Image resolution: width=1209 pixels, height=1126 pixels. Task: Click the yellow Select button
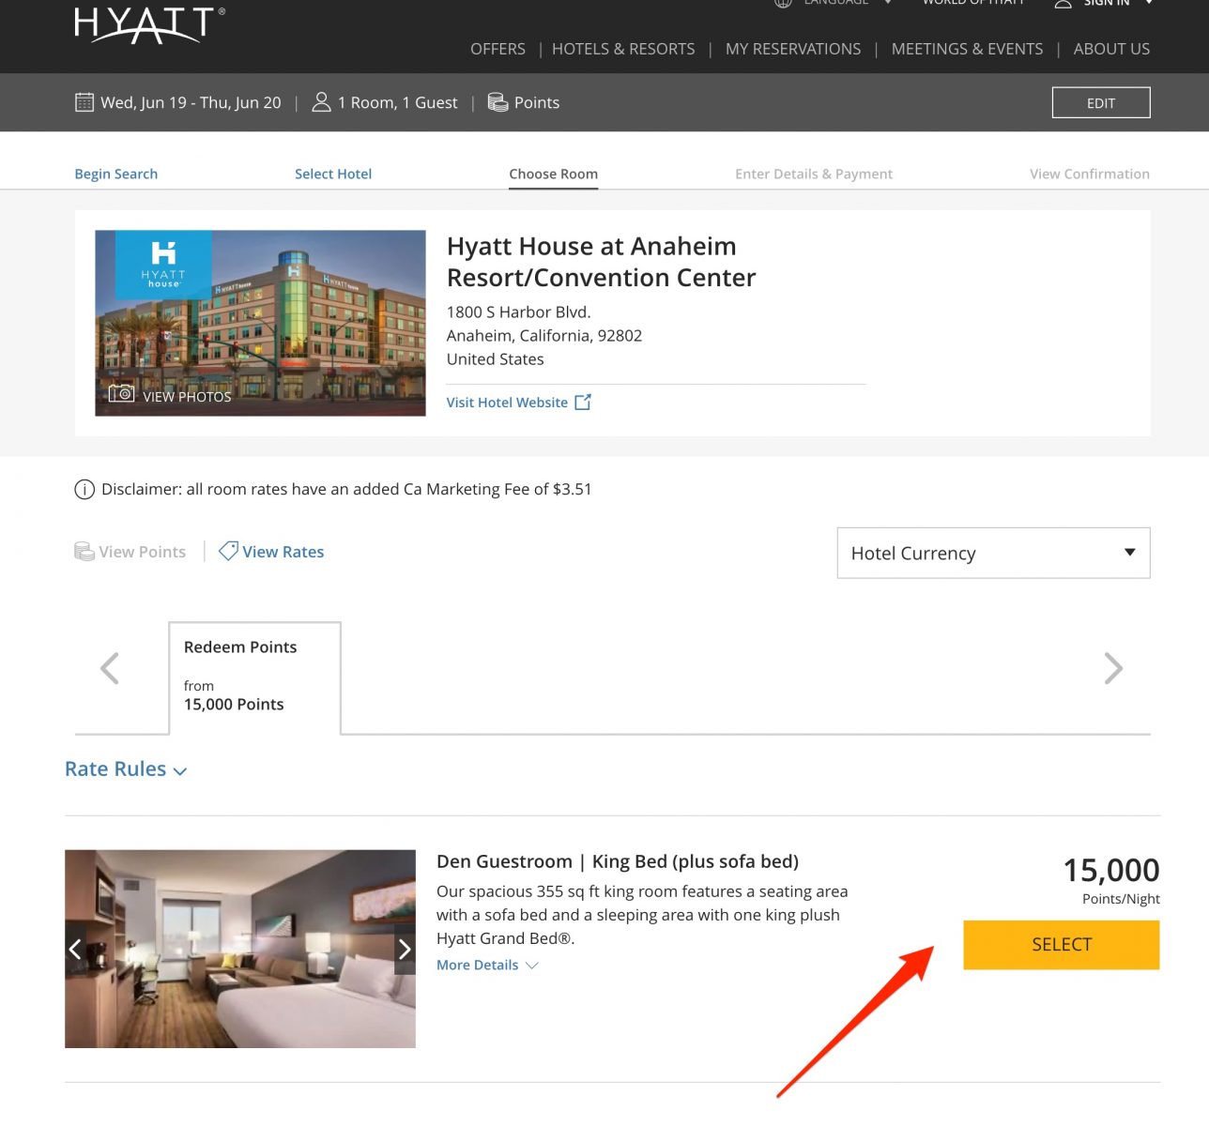tap(1062, 945)
